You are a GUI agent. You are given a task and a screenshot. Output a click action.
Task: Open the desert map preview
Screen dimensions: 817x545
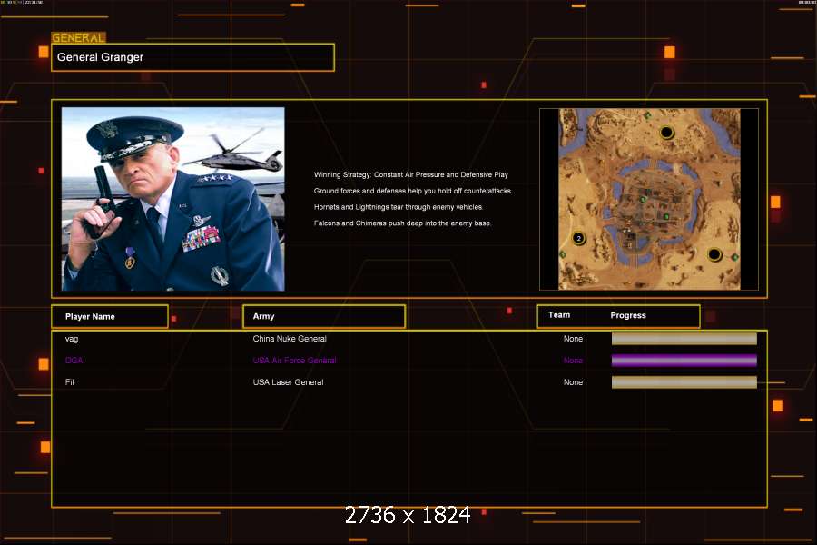649,199
